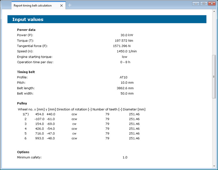Click wheel 6 row x value 993.0
218x170 pixels.
[x=39, y=138]
